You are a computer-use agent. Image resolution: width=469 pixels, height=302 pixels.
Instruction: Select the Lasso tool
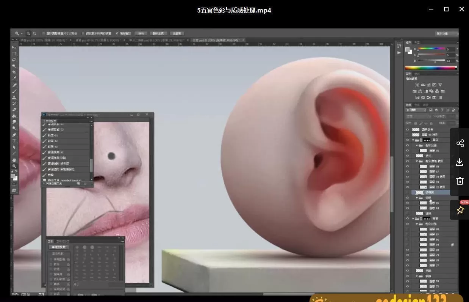coord(14,60)
